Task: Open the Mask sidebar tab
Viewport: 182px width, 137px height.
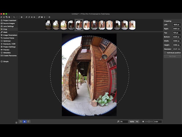Action: [x=9, y=32]
